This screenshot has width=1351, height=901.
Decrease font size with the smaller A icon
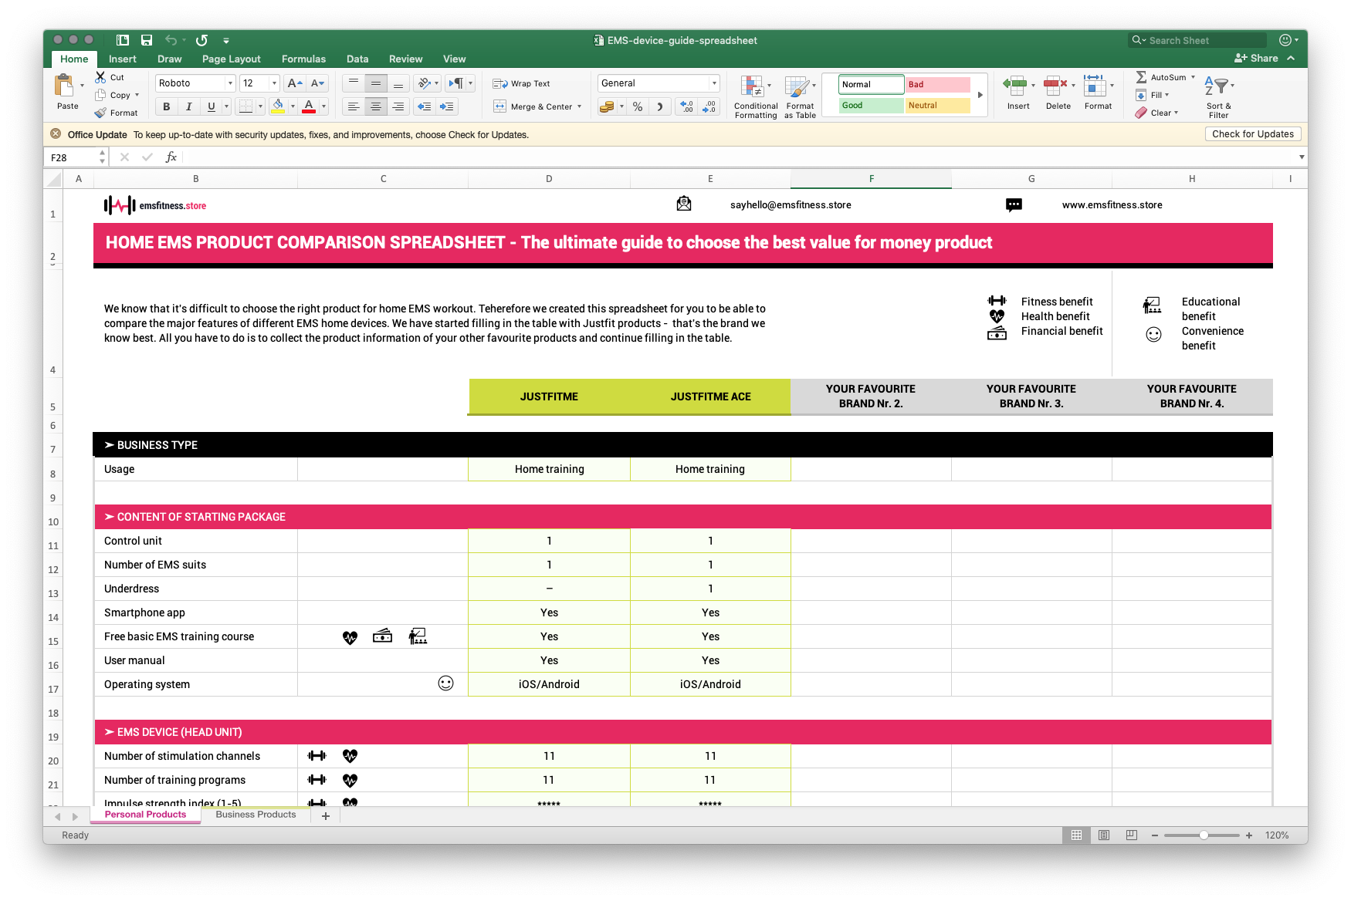[317, 83]
